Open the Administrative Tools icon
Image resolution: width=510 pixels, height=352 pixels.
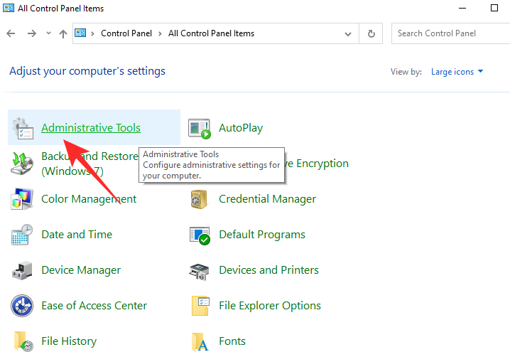(22, 128)
